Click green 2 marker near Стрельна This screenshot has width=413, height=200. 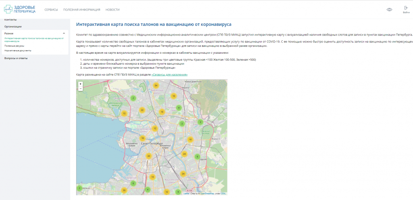[x=79, y=188]
